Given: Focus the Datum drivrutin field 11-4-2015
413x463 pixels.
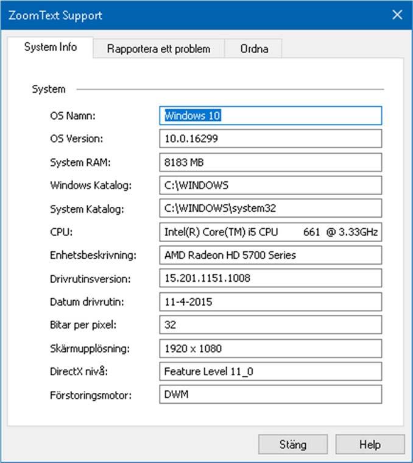Looking at the screenshot, I should 270,302.
